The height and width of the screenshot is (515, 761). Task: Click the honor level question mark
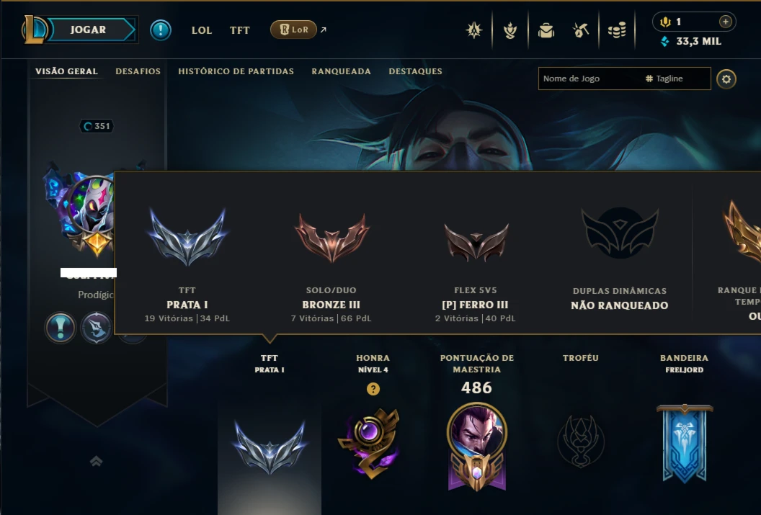(373, 389)
